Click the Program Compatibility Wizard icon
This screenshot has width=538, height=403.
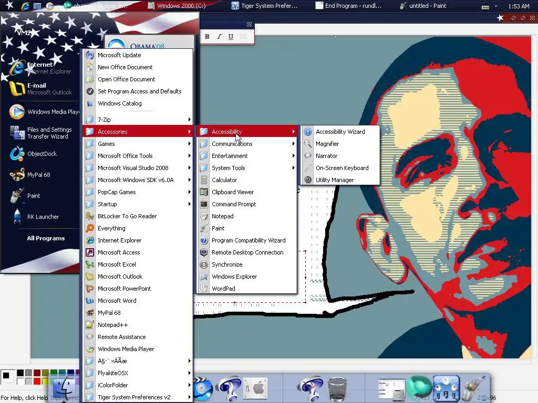tap(204, 240)
